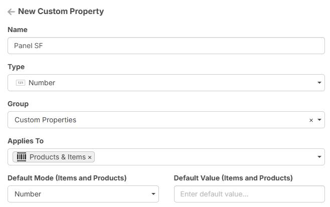The height and width of the screenshot is (207, 330).
Task: Open the Default Mode dropdown arrow
Action: [153, 194]
